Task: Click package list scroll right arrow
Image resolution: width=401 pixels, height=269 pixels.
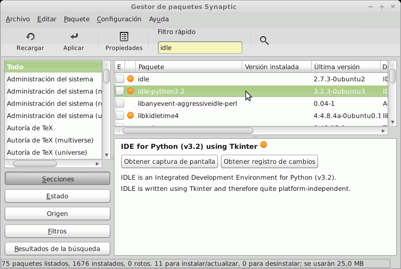Action: pos(383,131)
